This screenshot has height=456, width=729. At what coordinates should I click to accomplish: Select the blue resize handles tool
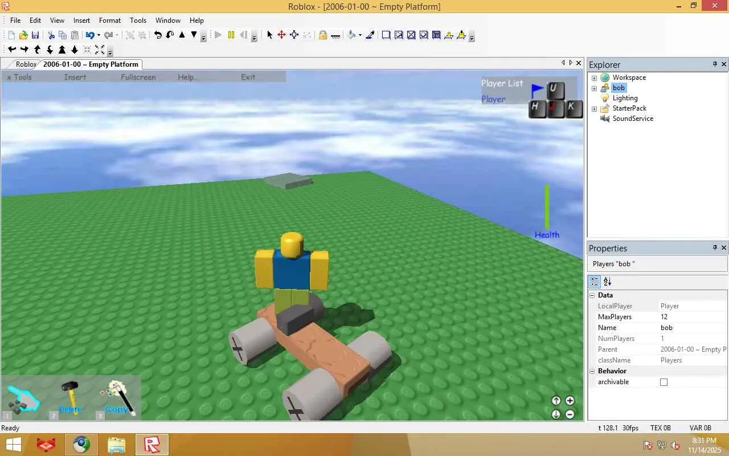click(x=294, y=35)
